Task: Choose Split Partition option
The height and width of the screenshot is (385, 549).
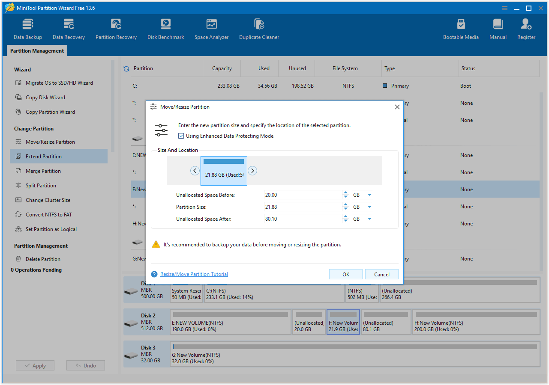Action: coord(36,186)
